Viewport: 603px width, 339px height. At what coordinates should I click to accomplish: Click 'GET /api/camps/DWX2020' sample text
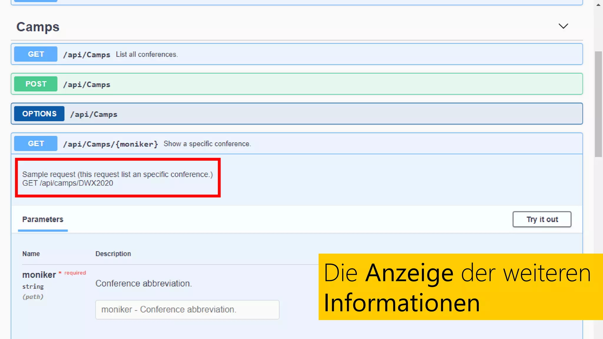(x=68, y=183)
